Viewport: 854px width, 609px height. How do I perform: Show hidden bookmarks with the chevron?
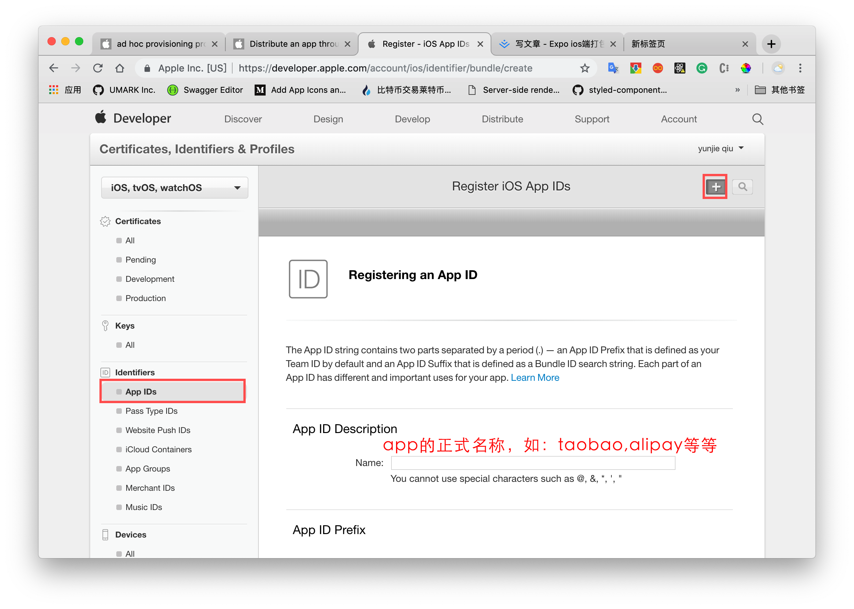(737, 90)
